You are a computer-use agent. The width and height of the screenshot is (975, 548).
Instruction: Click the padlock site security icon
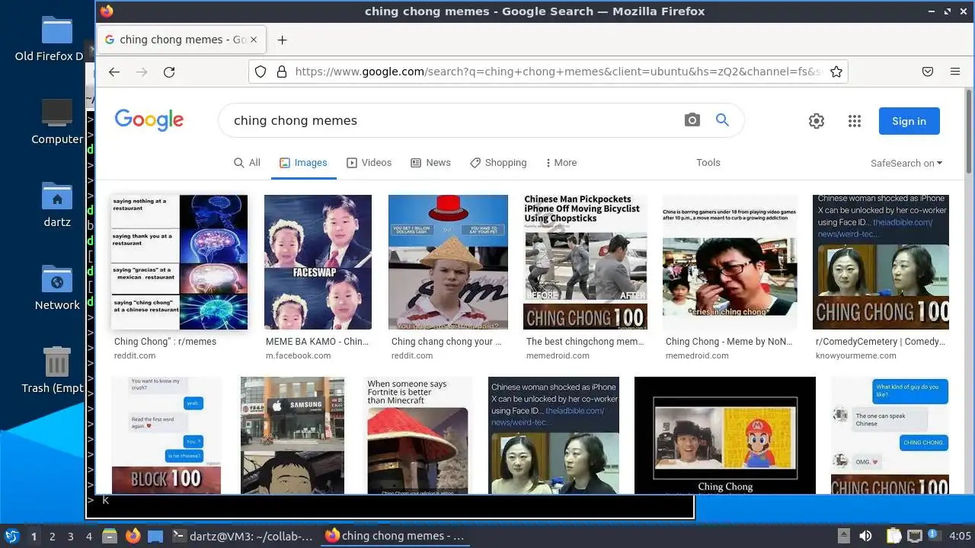pos(281,72)
